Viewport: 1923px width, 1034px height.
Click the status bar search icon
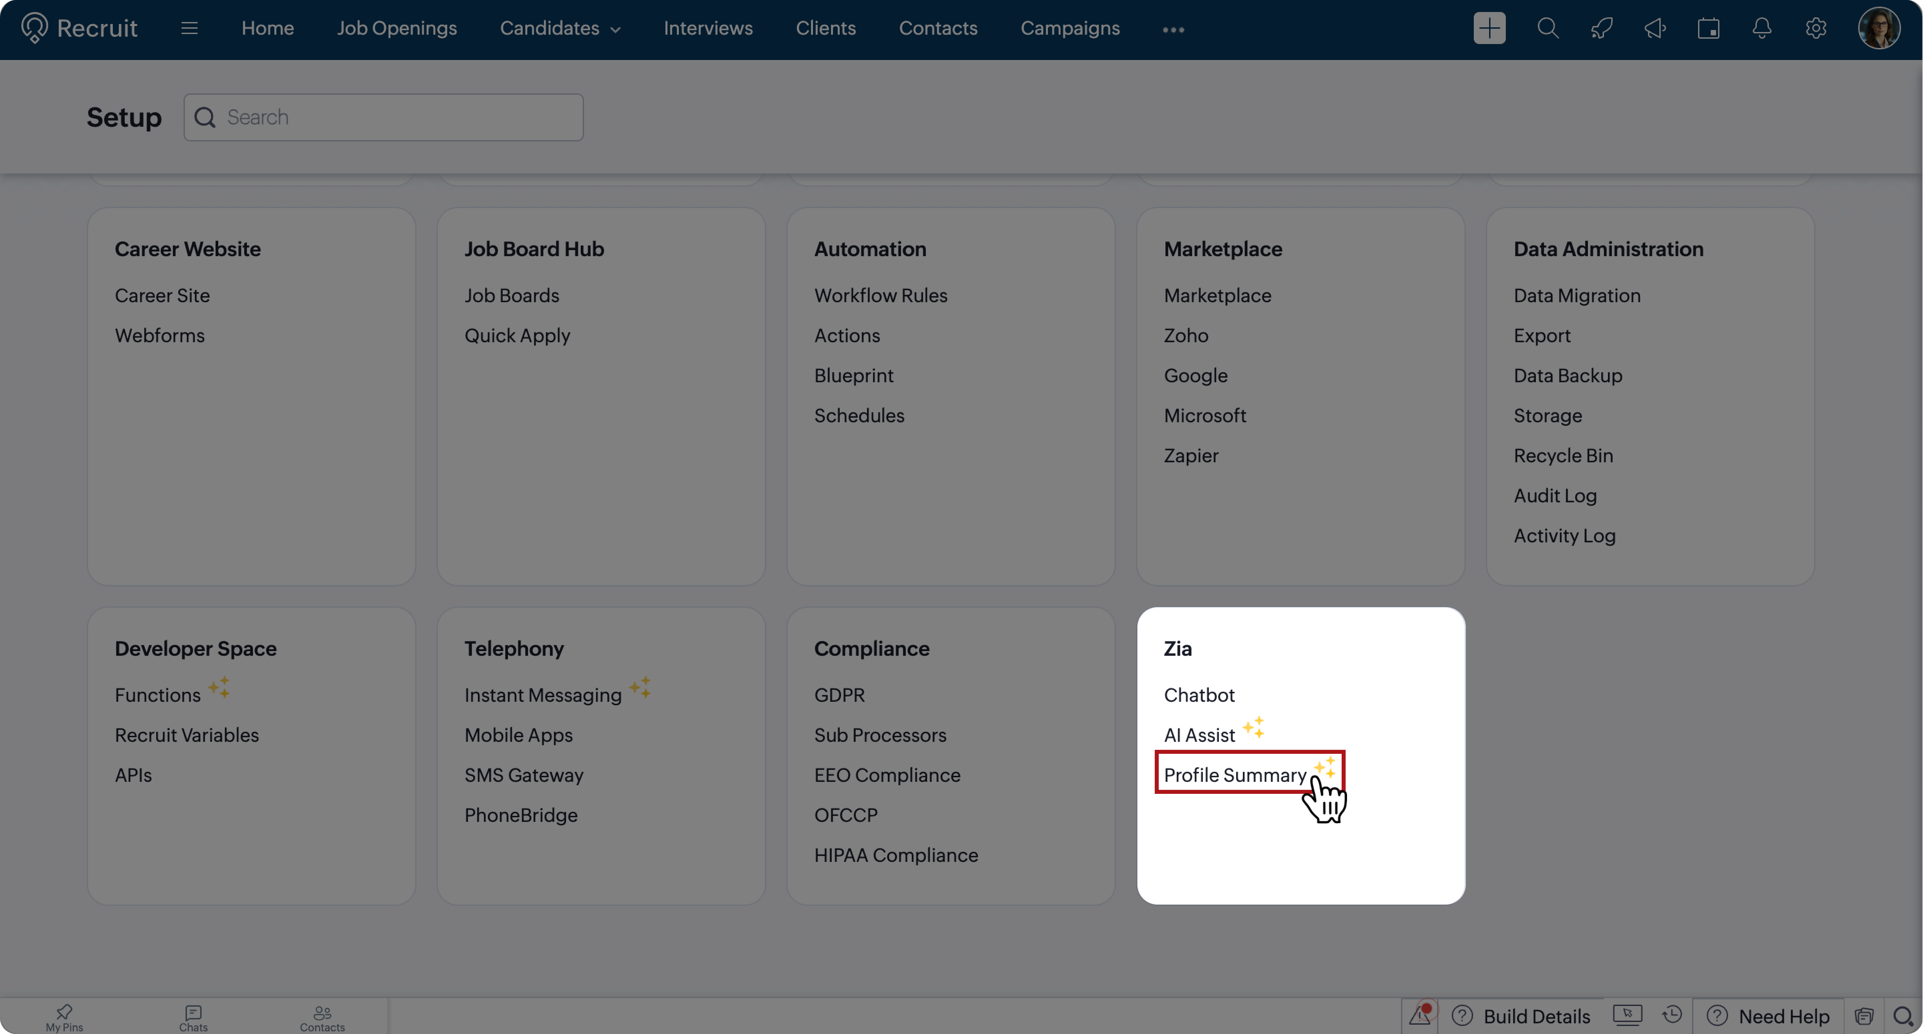(x=1903, y=1016)
